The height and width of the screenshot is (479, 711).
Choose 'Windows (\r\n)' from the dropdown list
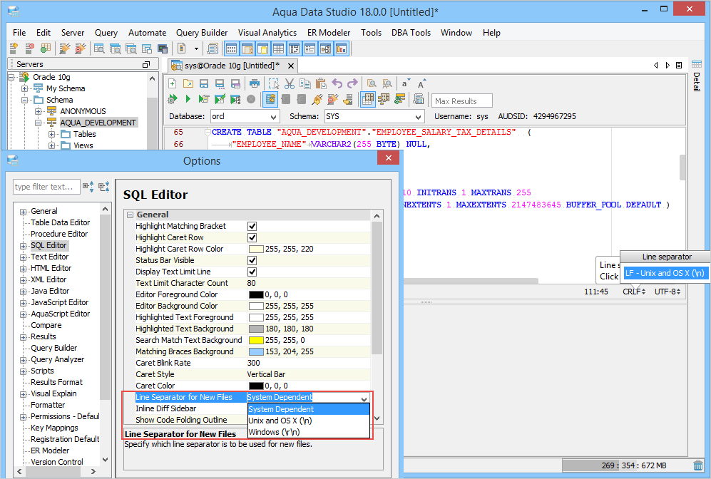coord(308,432)
